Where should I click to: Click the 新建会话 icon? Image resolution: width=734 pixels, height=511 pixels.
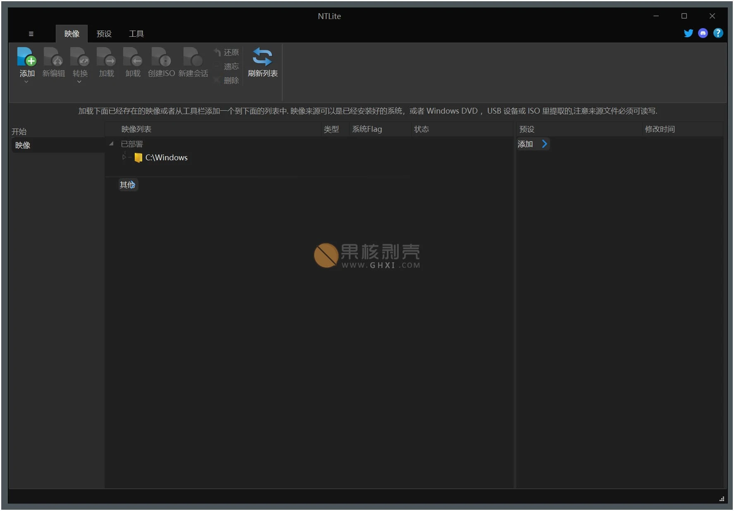coord(193,57)
